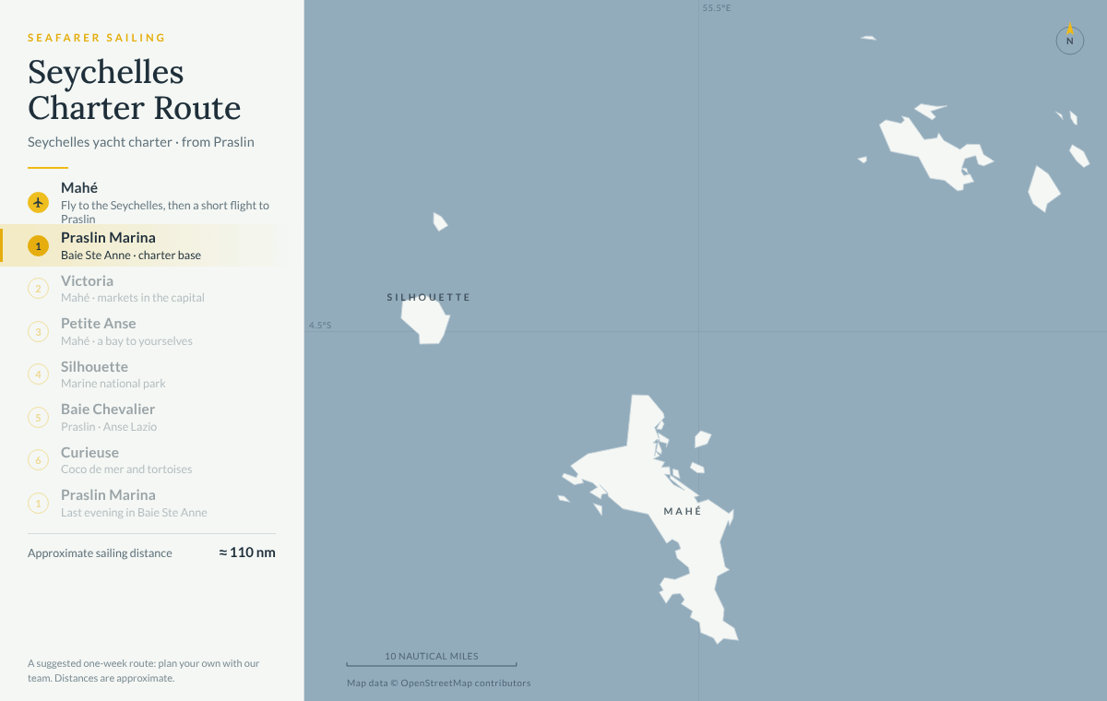Click the step 3 badge beside Petite Anse
Image resolution: width=1107 pixels, height=701 pixels.
tap(38, 331)
